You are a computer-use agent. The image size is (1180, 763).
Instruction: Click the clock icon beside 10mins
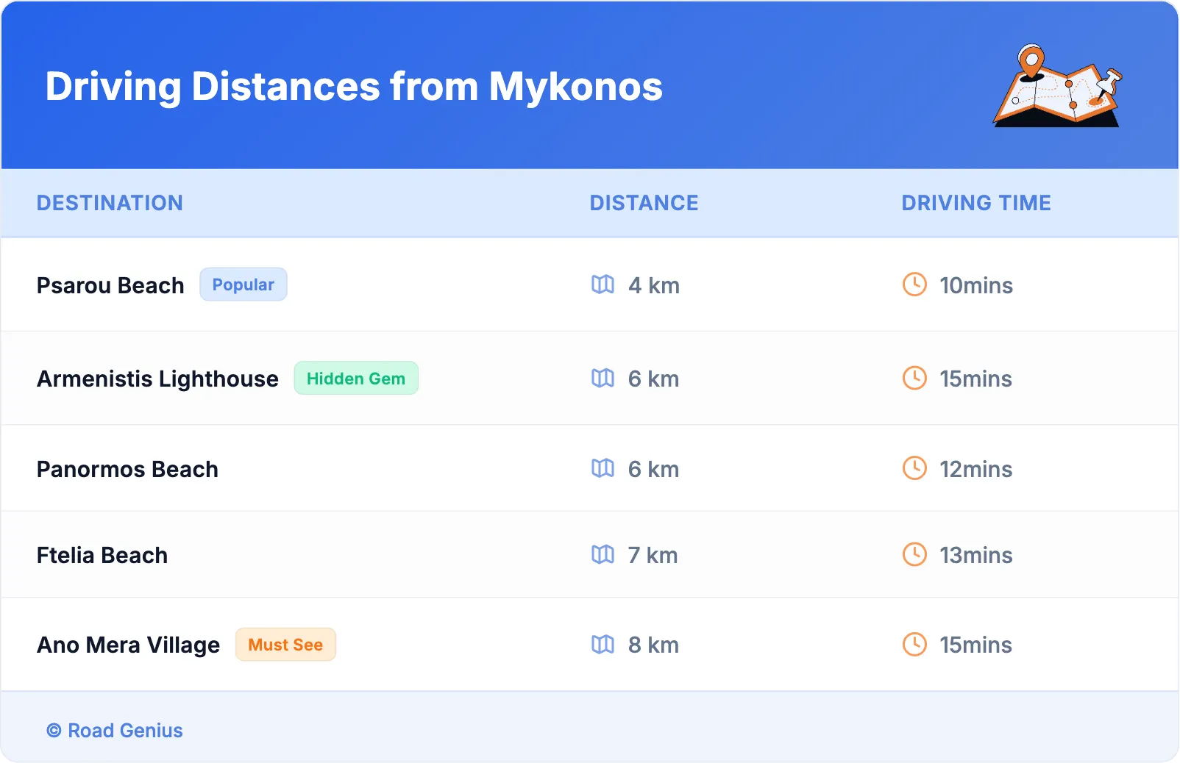pos(914,284)
